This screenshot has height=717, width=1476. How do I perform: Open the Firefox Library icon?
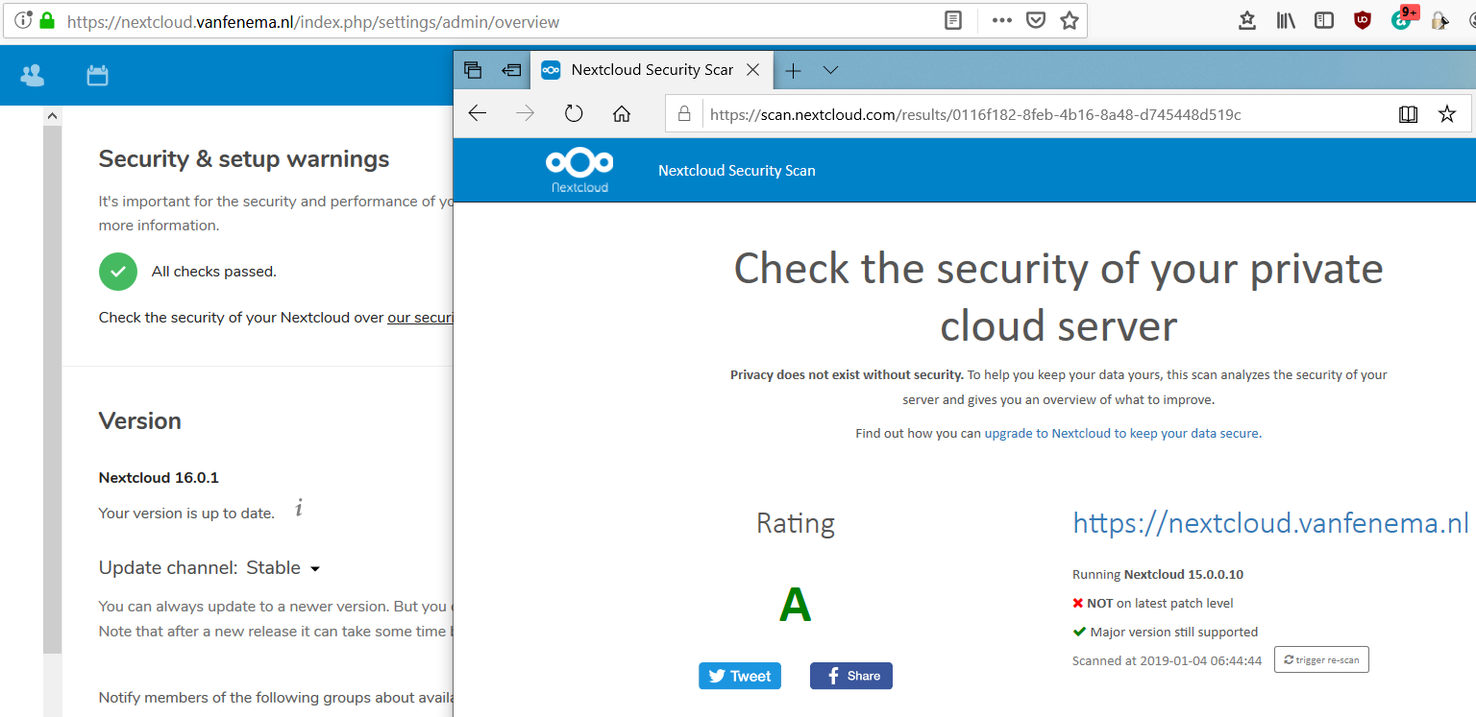click(x=1286, y=20)
